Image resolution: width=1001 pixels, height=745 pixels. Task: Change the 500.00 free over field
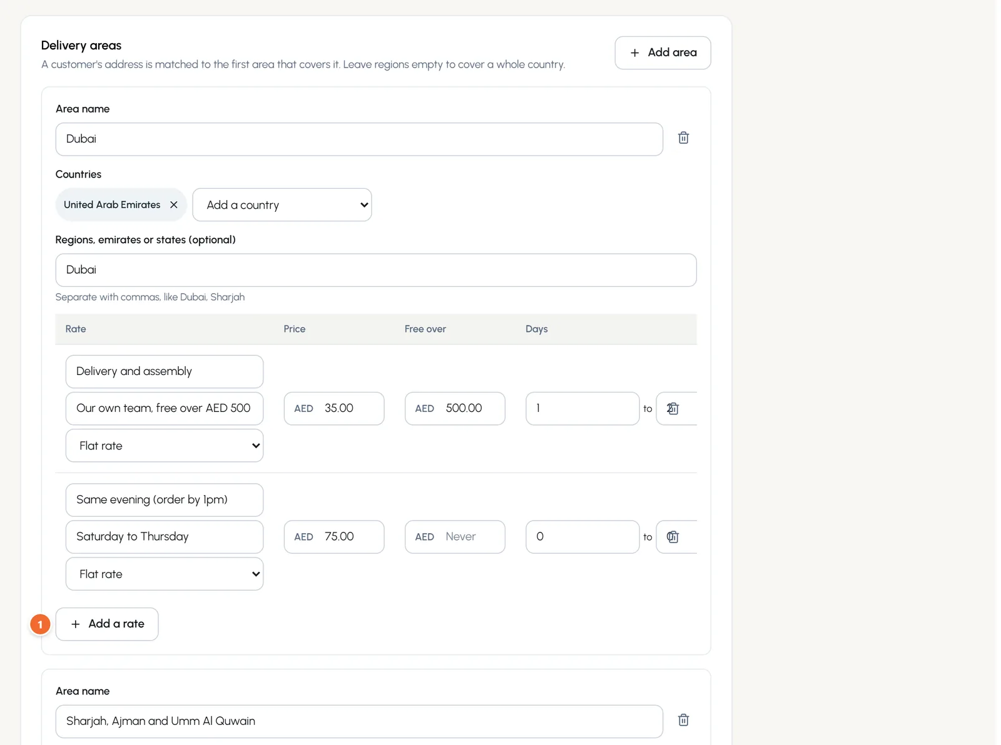[455, 408]
